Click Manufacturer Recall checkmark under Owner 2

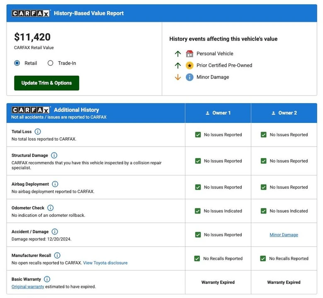(x=263, y=259)
